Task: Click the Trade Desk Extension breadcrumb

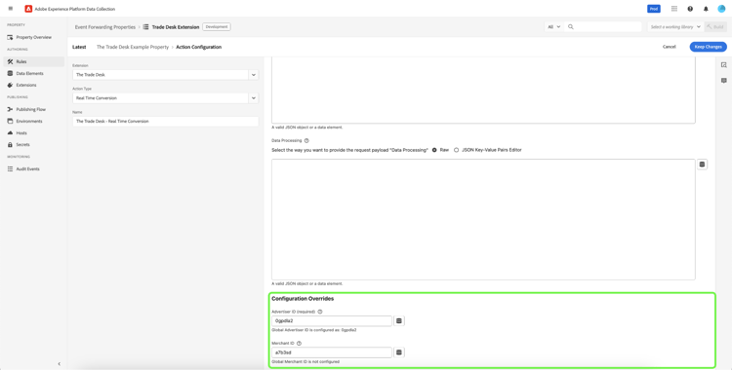Action: click(176, 27)
